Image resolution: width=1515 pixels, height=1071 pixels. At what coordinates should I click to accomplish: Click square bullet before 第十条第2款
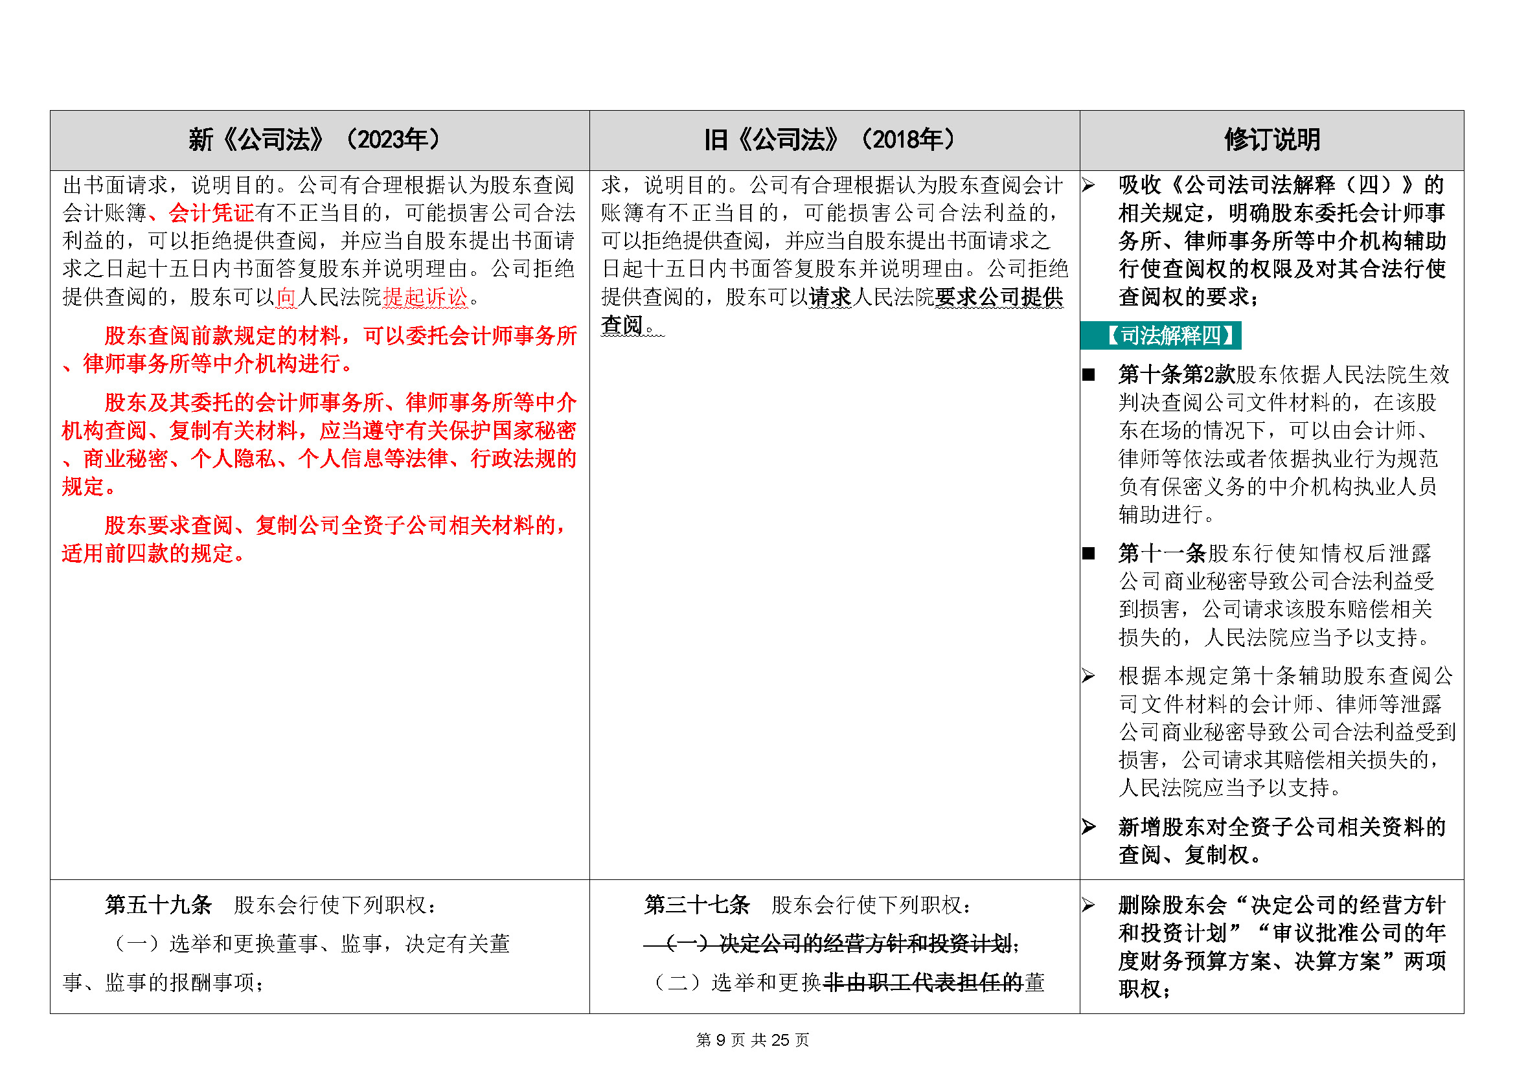pyautogui.click(x=1088, y=374)
